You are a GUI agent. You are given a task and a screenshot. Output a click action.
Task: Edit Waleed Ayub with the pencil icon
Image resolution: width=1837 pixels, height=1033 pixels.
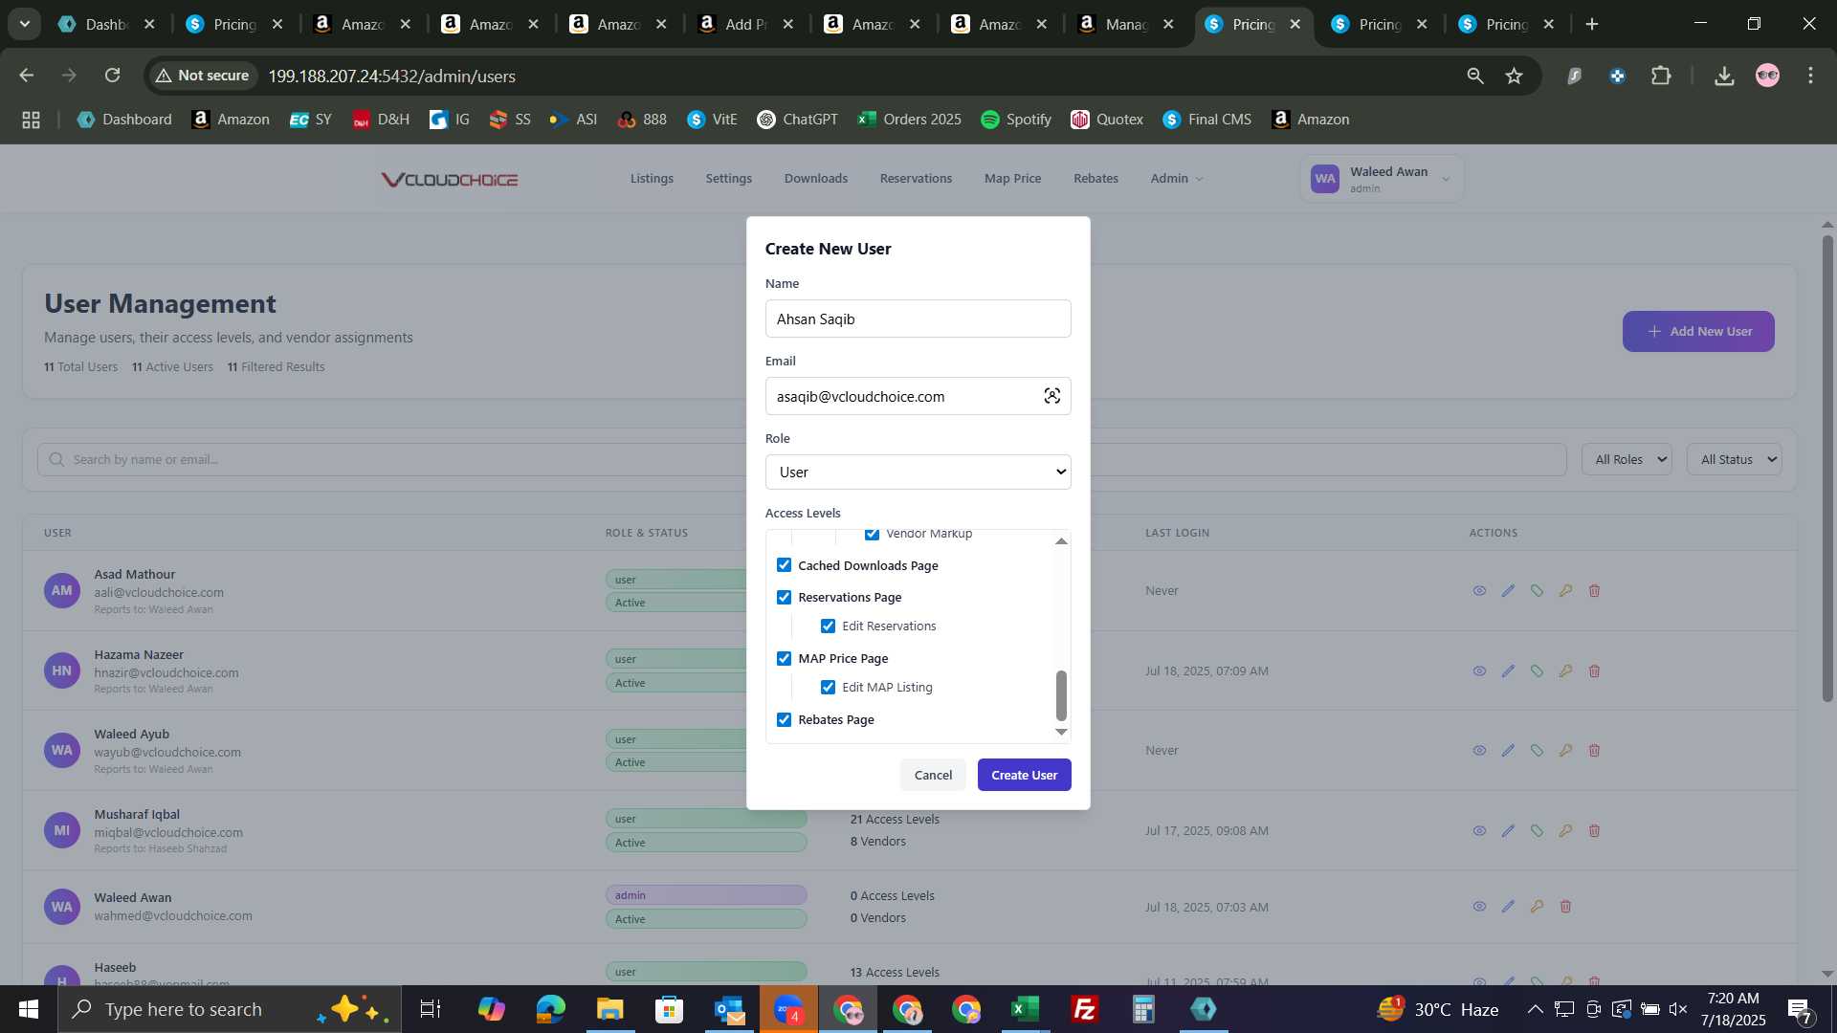(x=1508, y=751)
